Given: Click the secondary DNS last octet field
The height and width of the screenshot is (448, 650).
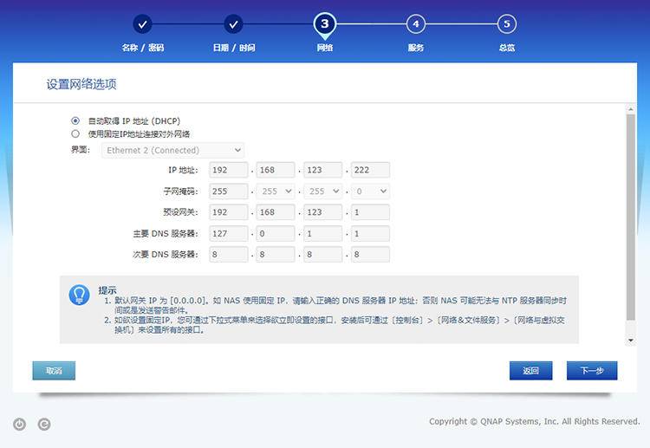Looking at the screenshot, I should click(370, 255).
